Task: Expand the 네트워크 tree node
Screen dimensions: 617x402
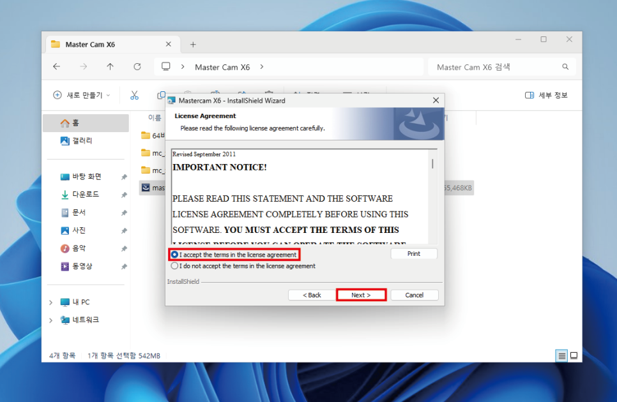Action: tap(50, 320)
